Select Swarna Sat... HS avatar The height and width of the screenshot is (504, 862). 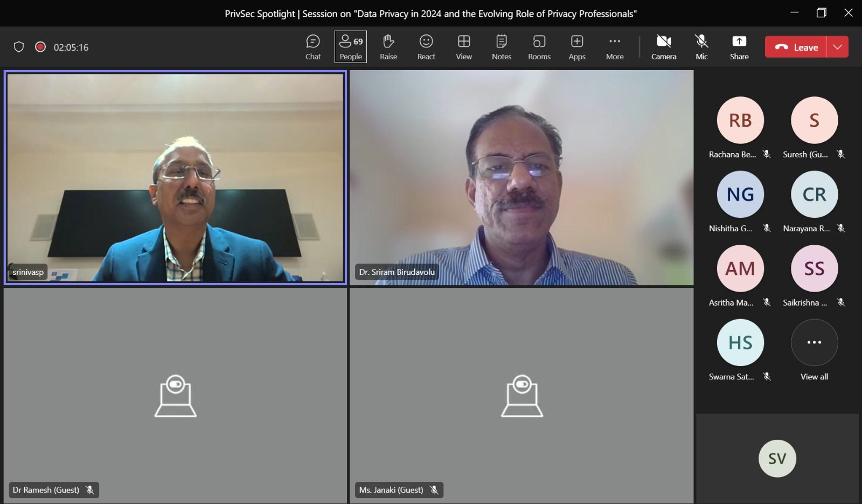coord(740,342)
